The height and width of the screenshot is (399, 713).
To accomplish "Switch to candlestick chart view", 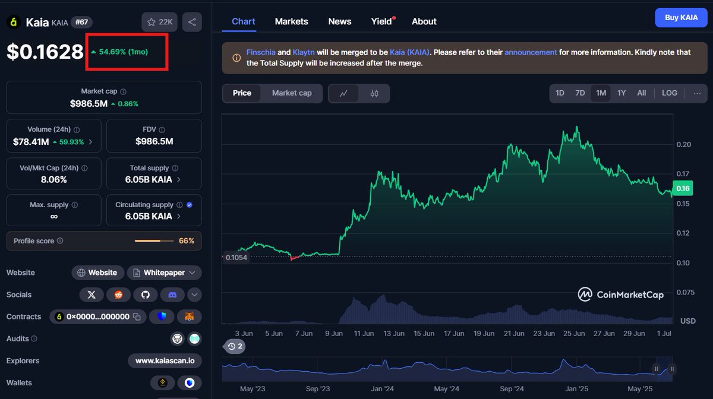I will pos(374,93).
